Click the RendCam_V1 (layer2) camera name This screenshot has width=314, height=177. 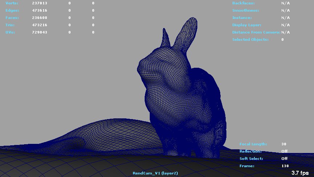(155, 173)
